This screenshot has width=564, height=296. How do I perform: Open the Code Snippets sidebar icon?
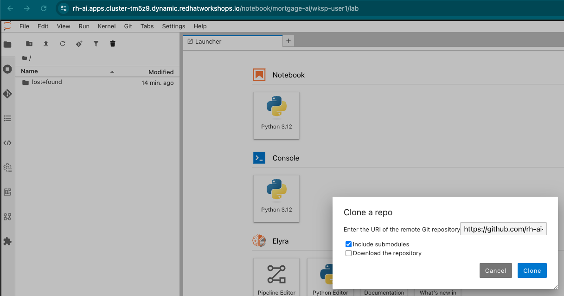(7, 143)
